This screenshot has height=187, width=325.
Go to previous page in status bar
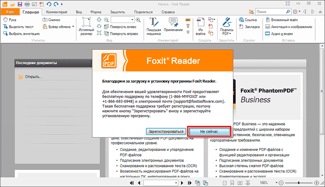coord(139,183)
